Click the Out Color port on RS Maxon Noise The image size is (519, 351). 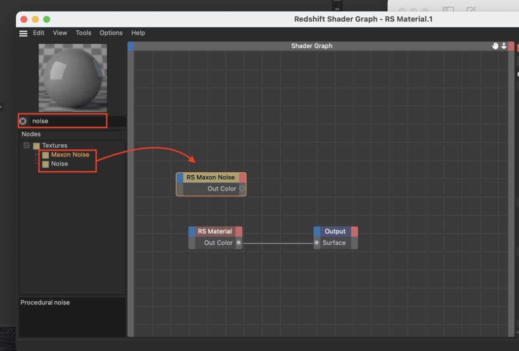242,188
